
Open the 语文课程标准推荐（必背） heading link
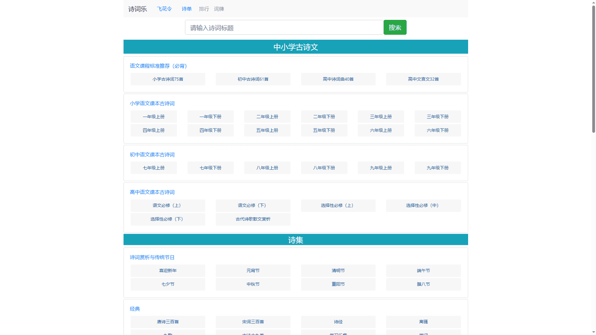pyautogui.click(x=159, y=66)
